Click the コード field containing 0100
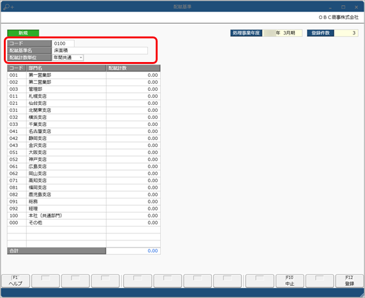Image resolution: width=365 pixels, height=298 pixels. (63, 43)
